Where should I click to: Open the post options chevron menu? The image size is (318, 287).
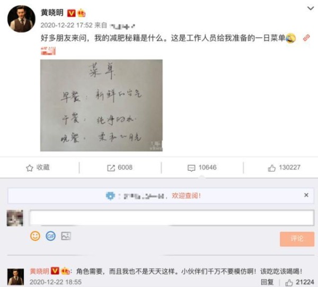click(x=311, y=8)
